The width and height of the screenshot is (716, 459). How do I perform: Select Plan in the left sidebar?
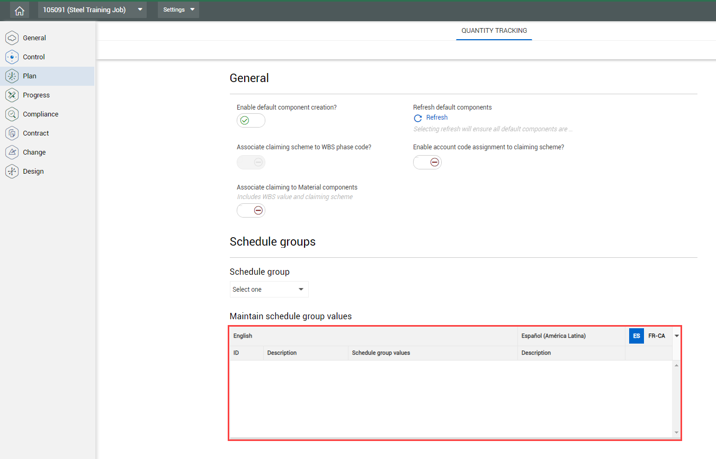coord(30,76)
